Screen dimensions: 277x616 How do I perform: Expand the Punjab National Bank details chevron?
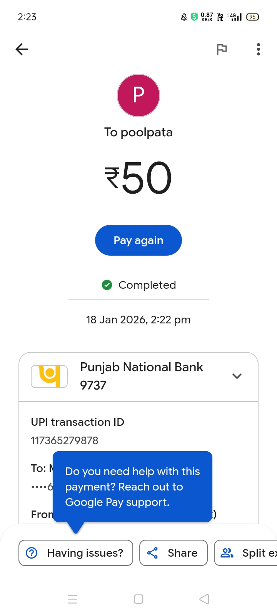[x=237, y=376]
